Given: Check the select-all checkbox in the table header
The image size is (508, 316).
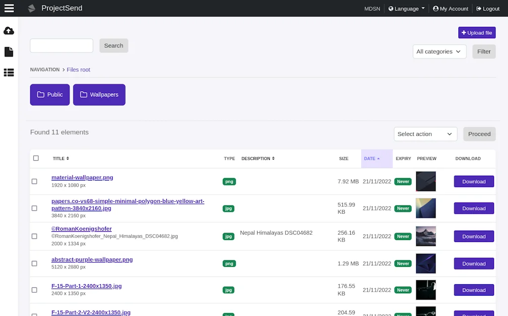Looking at the screenshot, I should [36, 158].
